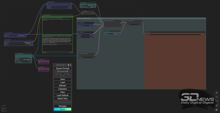Zoom in using the plus icon

tap(216, 93)
